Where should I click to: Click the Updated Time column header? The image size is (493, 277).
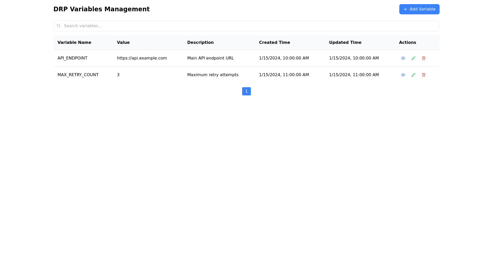(345, 43)
